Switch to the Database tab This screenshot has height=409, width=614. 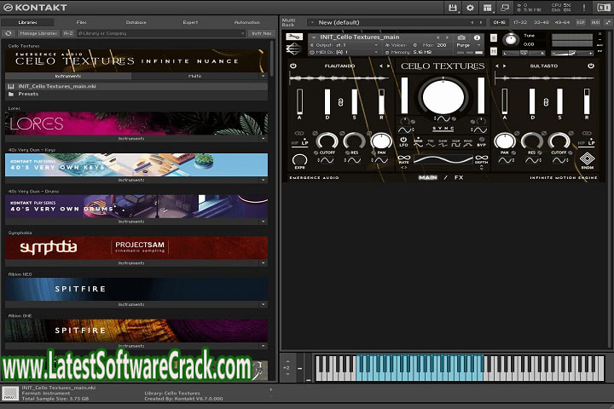[136, 22]
